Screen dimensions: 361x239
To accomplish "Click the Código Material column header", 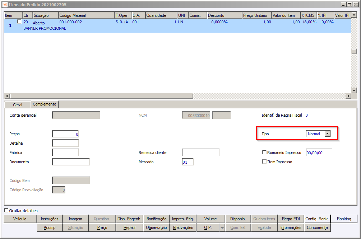I will pos(87,15).
